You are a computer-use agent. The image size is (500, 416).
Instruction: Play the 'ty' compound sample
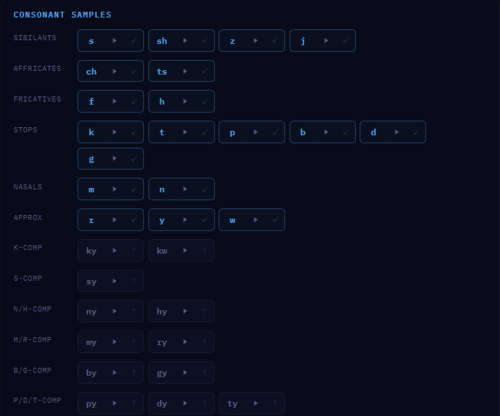[x=255, y=404]
